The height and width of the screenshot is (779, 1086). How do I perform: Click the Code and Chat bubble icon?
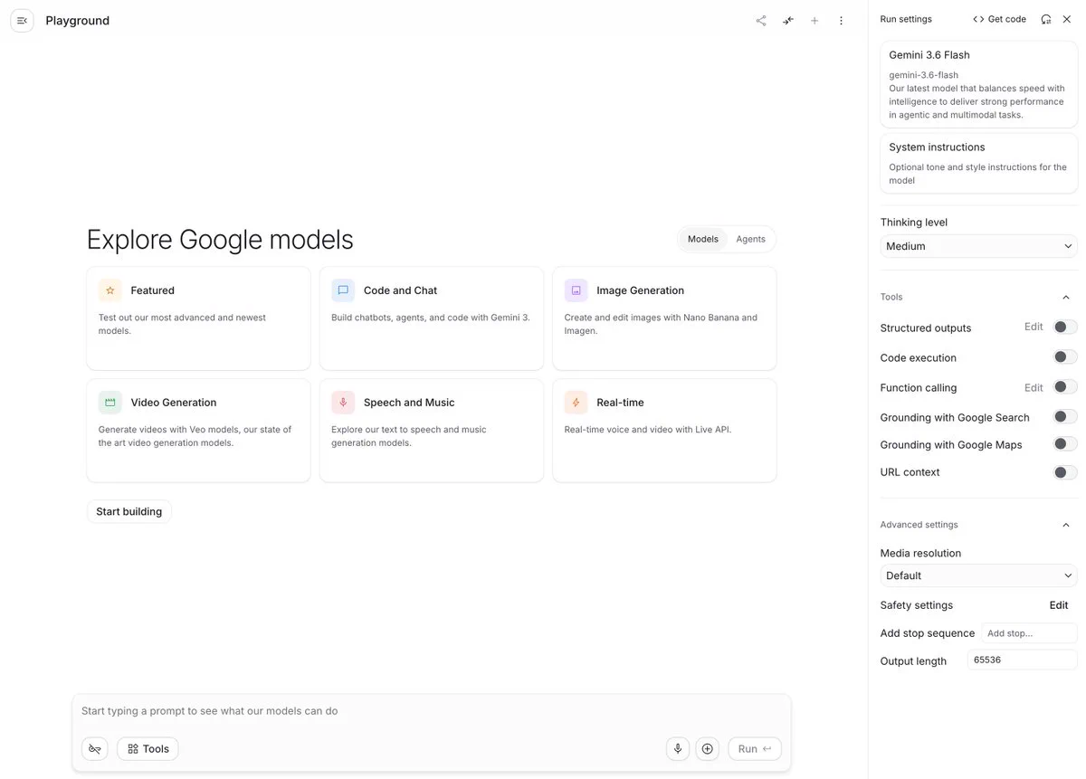[343, 290]
